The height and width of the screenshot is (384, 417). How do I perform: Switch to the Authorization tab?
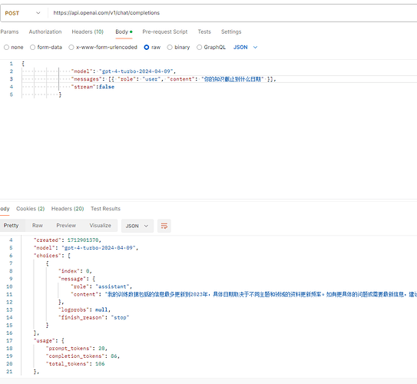coord(45,31)
